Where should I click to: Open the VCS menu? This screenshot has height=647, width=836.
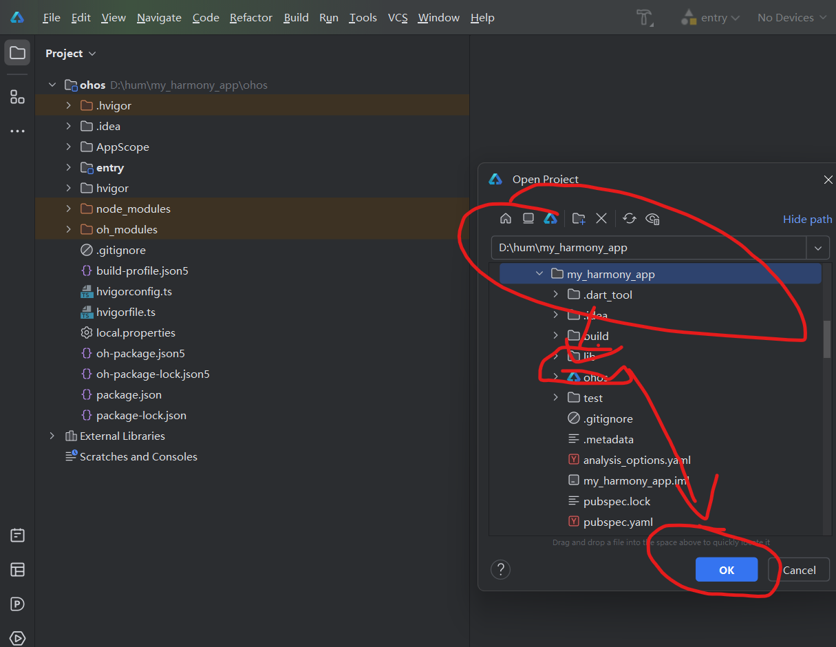point(398,18)
